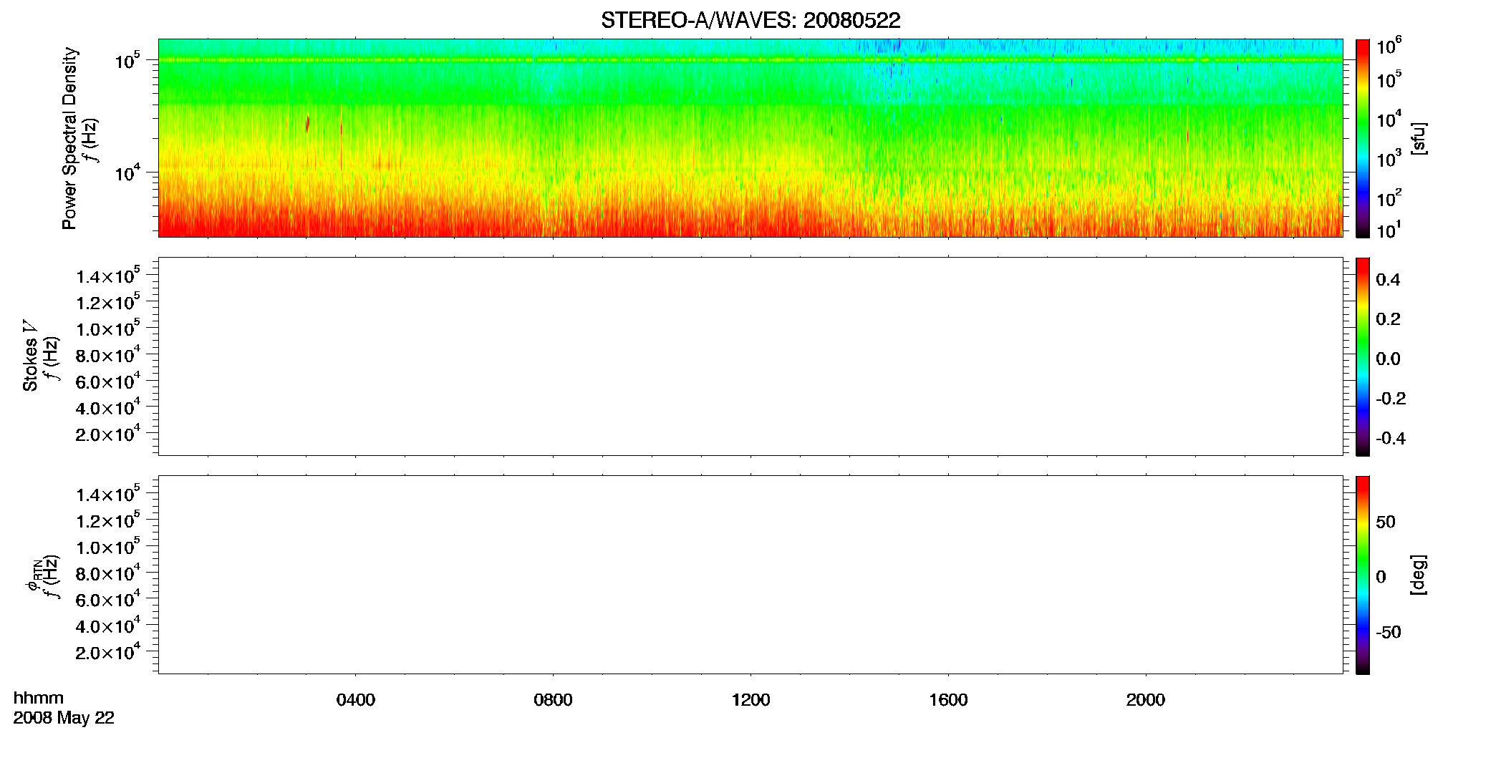Click the "-0.2" Stokes V color bar label
The width and height of the screenshot is (1501, 773).
pyautogui.click(x=1391, y=399)
